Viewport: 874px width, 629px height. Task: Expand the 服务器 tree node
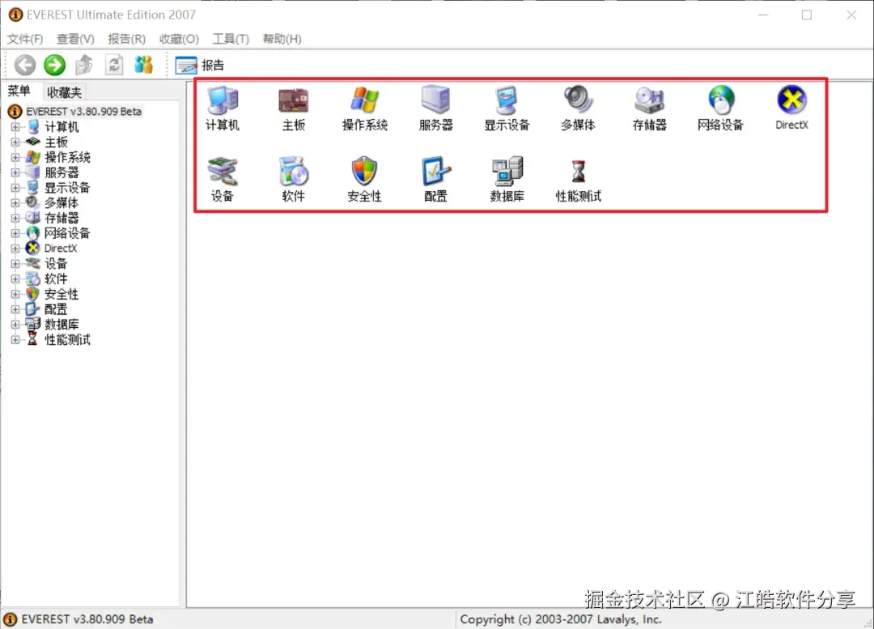click(x=15, y=173)
